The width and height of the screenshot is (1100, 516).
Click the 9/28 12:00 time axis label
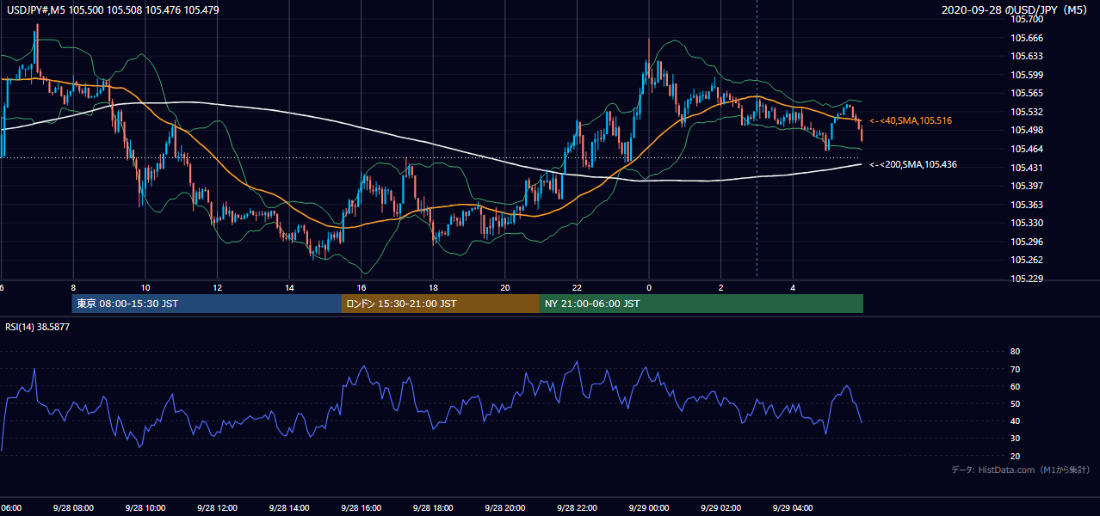[x=216, y=508]
